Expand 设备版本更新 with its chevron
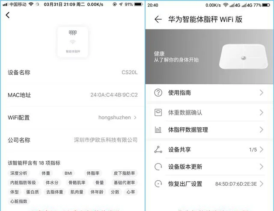Screen dimensions: 274x211 point(262,167)
